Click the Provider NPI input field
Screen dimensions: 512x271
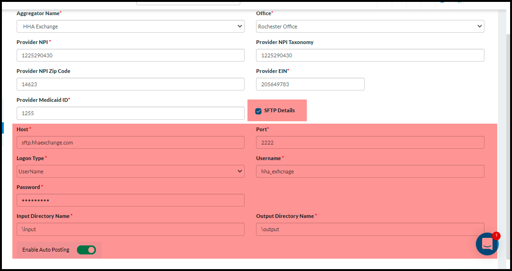tap(130, 55)
